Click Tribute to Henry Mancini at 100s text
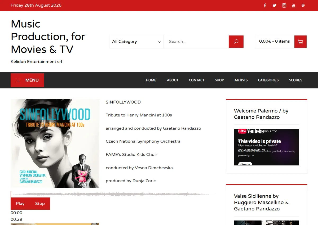 [x=139, y=115]
